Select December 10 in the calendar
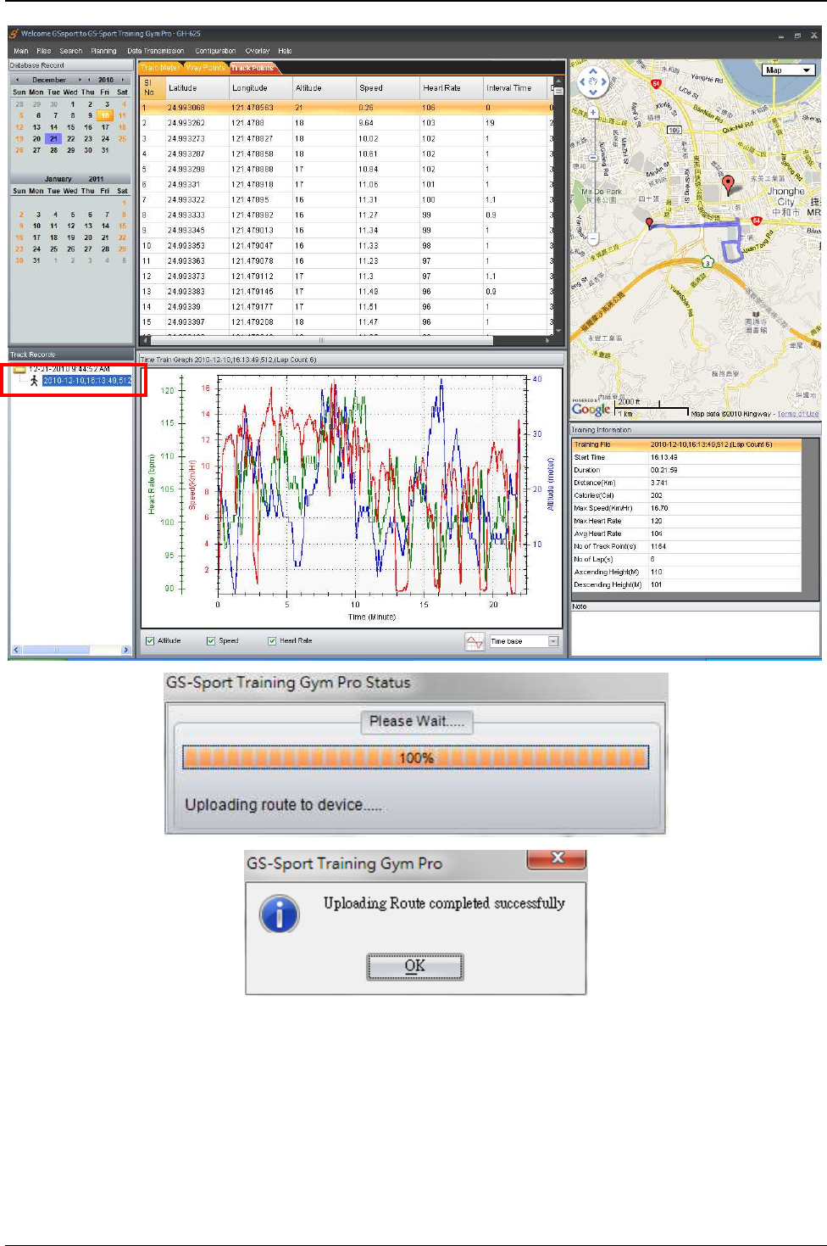Screen dimensions: 827x1246 [105, 115]
